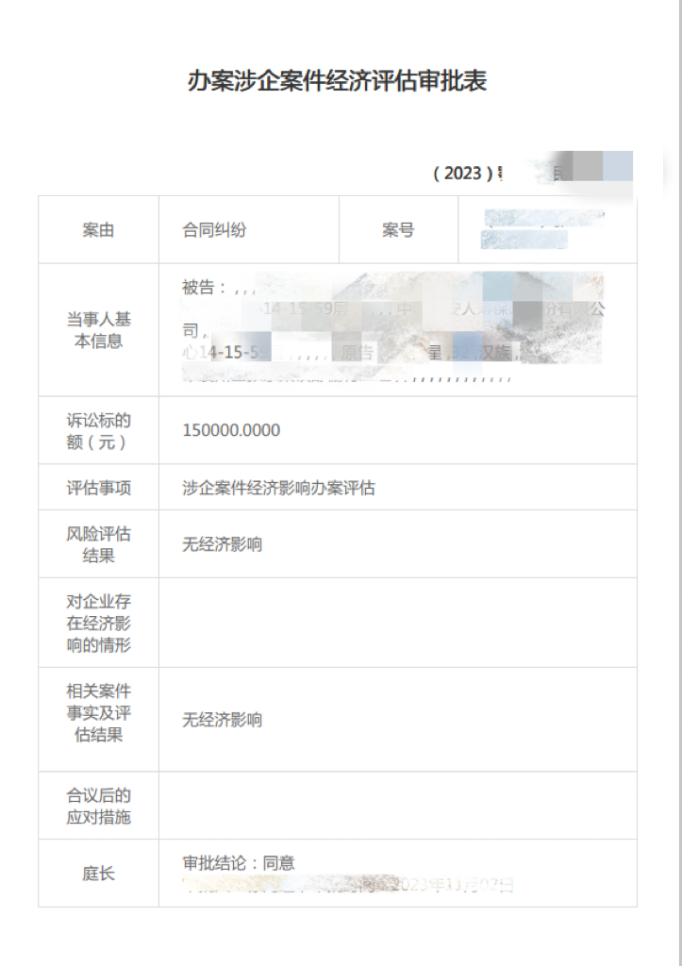Select the 风险评估结果 label
Screen dimensions: 682x966
coord(98,544)
